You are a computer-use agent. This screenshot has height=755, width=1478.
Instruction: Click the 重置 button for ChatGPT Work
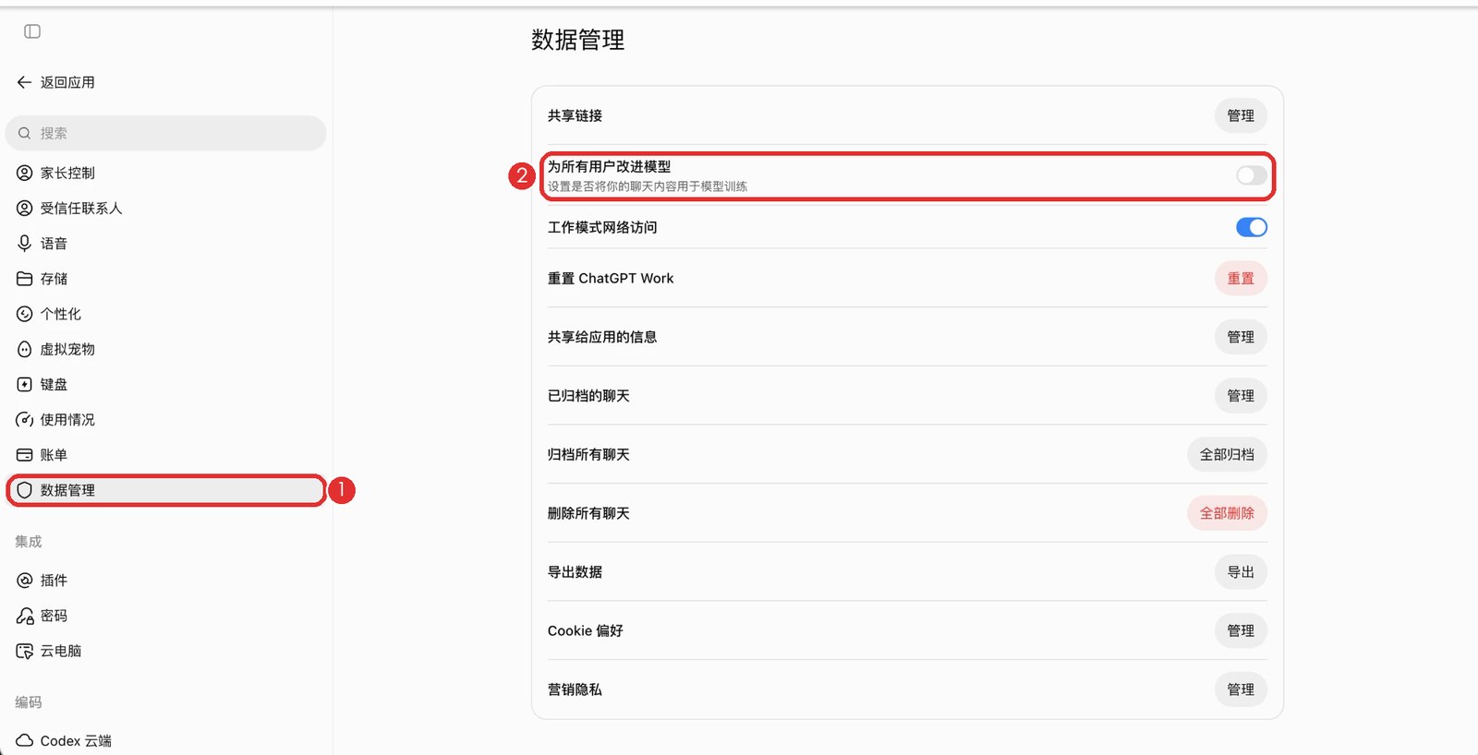point(1241,278)
